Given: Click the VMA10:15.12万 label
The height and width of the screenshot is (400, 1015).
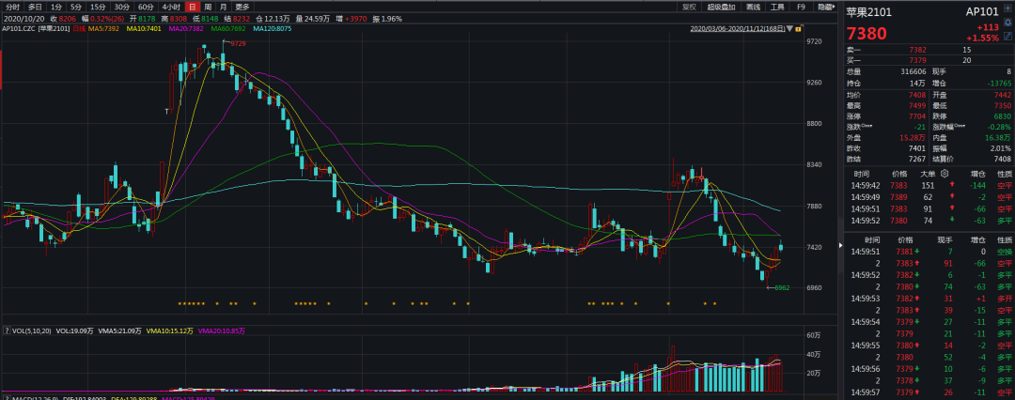Looking at the screenshot, I should click(169, 331).
